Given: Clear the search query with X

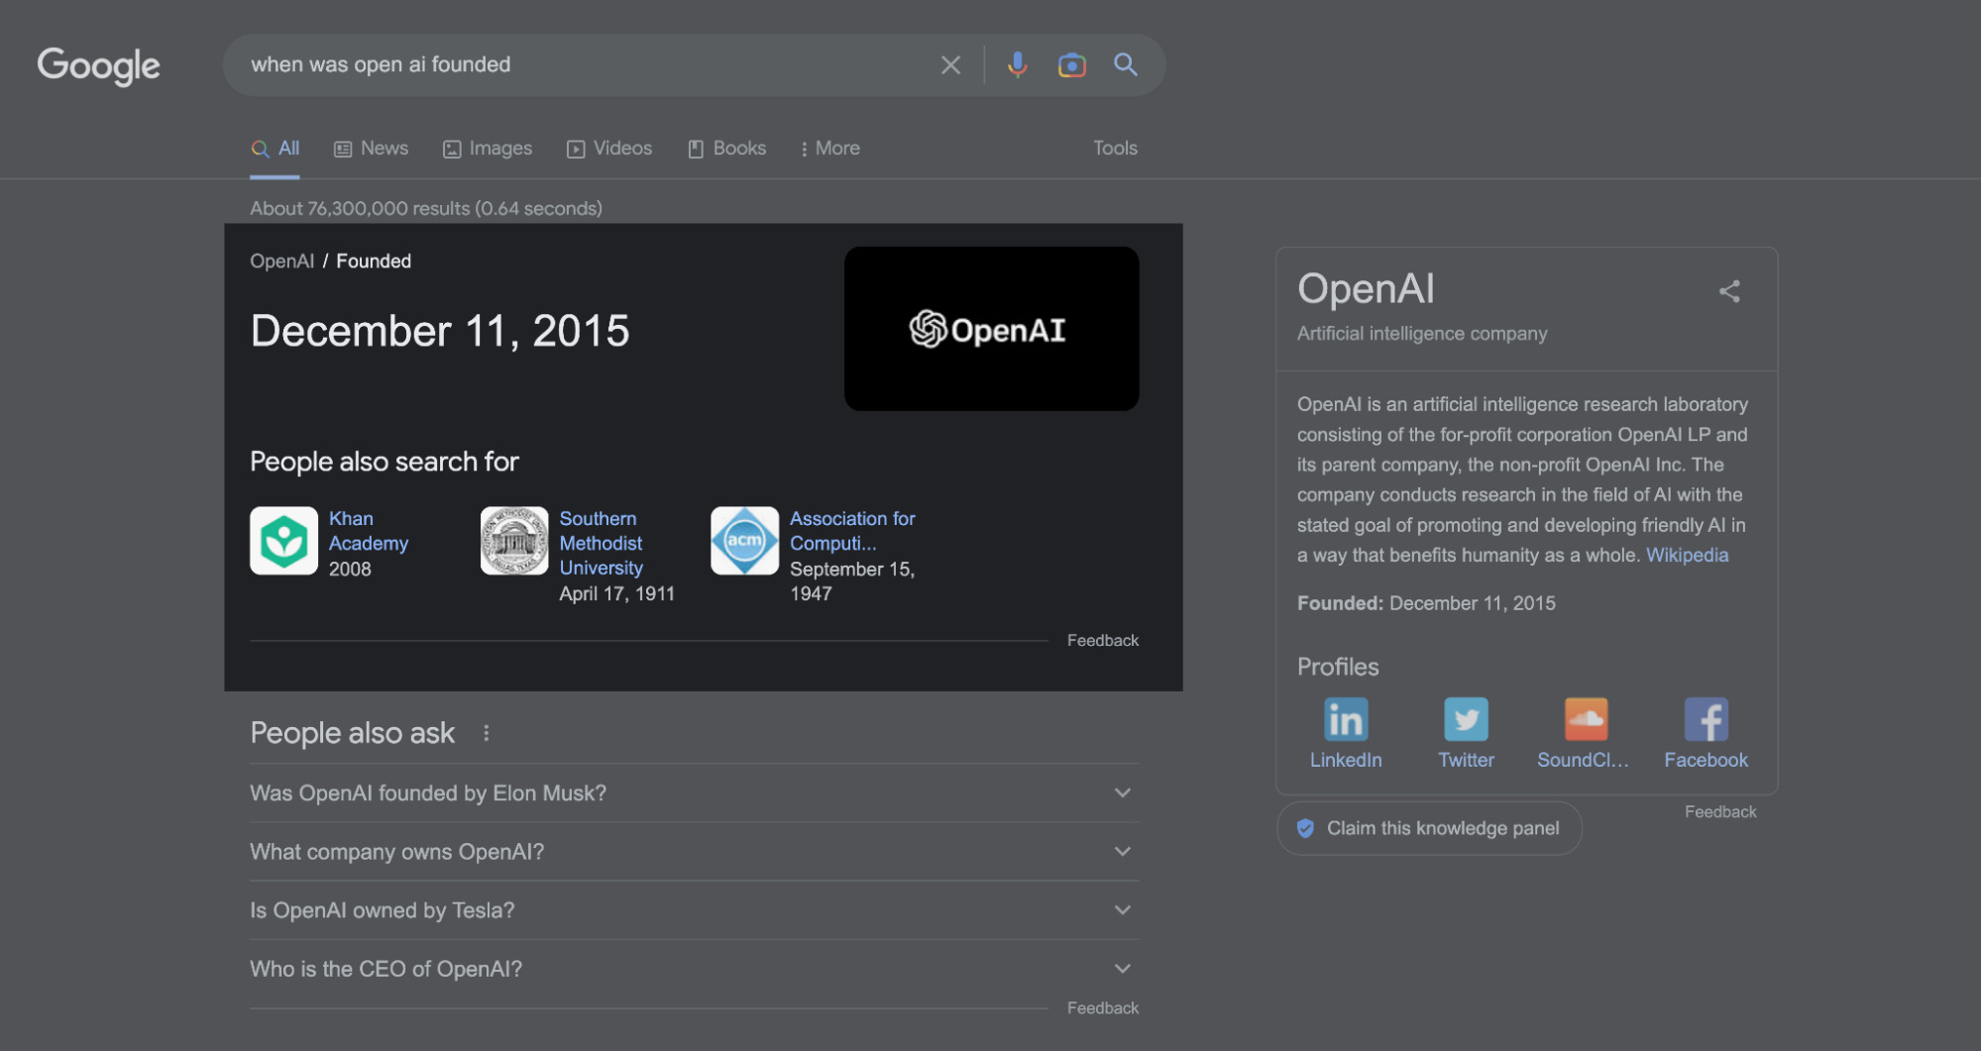Looking at the screenshot, I should 950,65.
